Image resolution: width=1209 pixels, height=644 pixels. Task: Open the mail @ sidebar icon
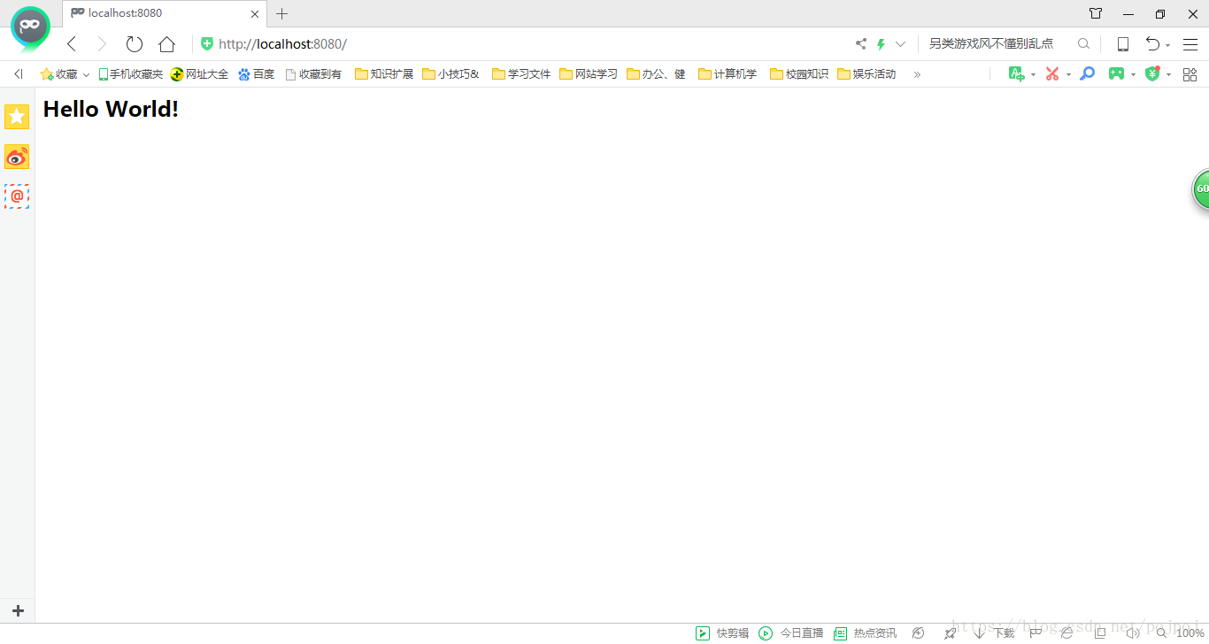pos(17,196)
